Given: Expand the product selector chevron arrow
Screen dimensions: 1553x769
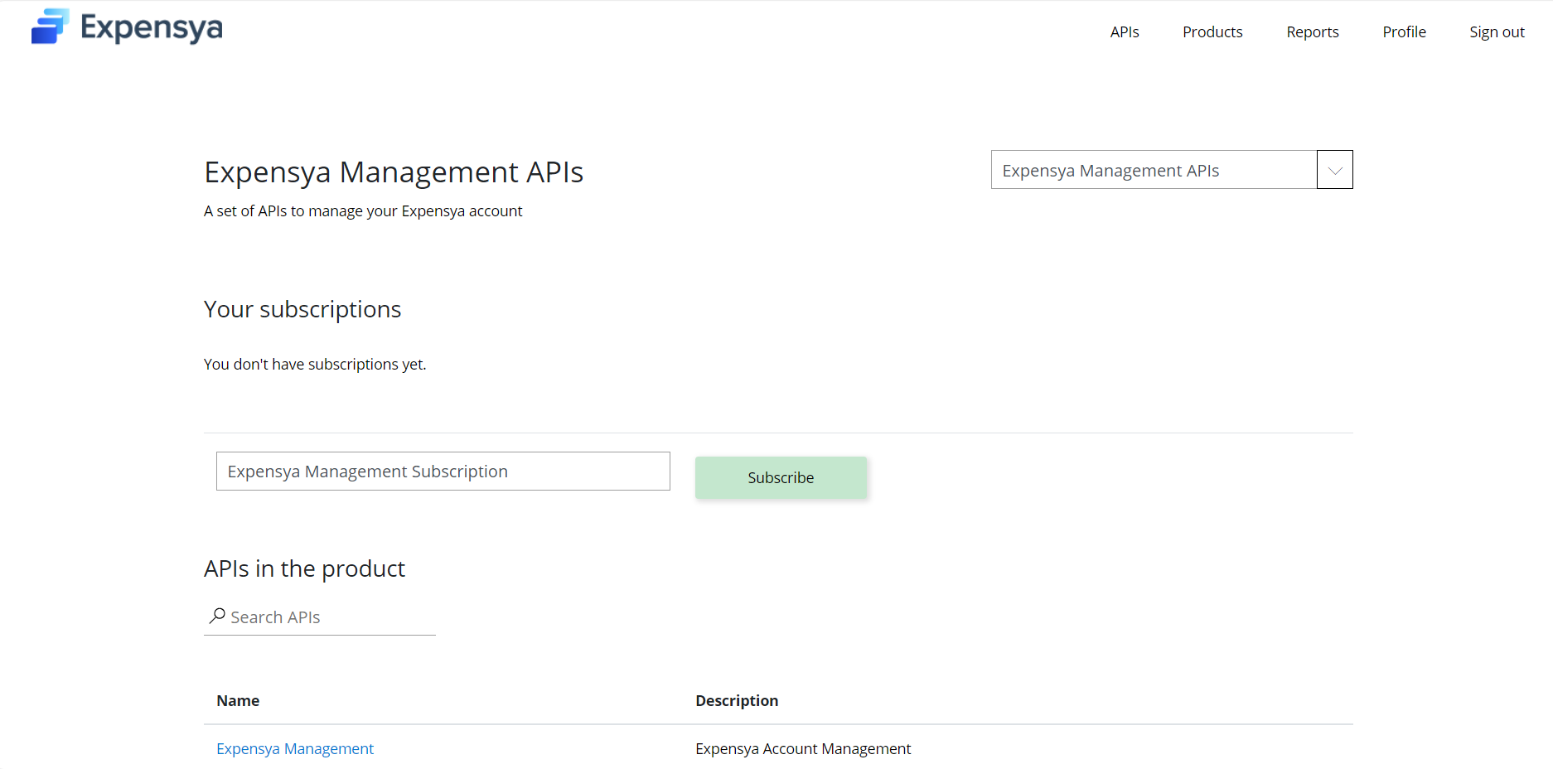Looking at the screenshot, I should 1334,170.
